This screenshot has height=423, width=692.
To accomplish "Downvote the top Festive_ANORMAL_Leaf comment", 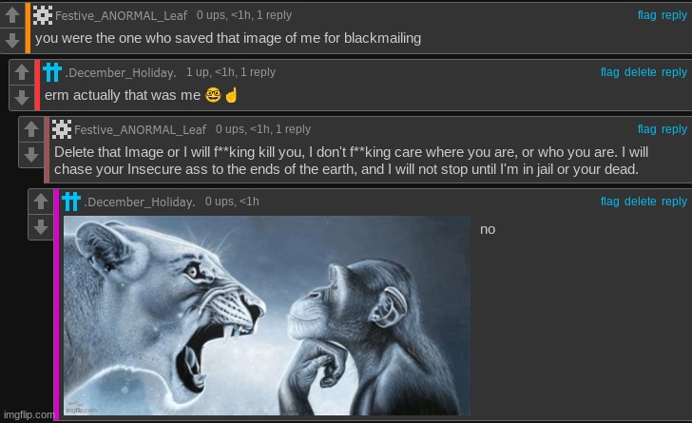I will (x=12, y=40).
